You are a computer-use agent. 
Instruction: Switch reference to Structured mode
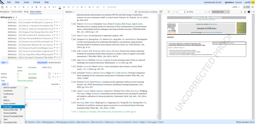42,62
